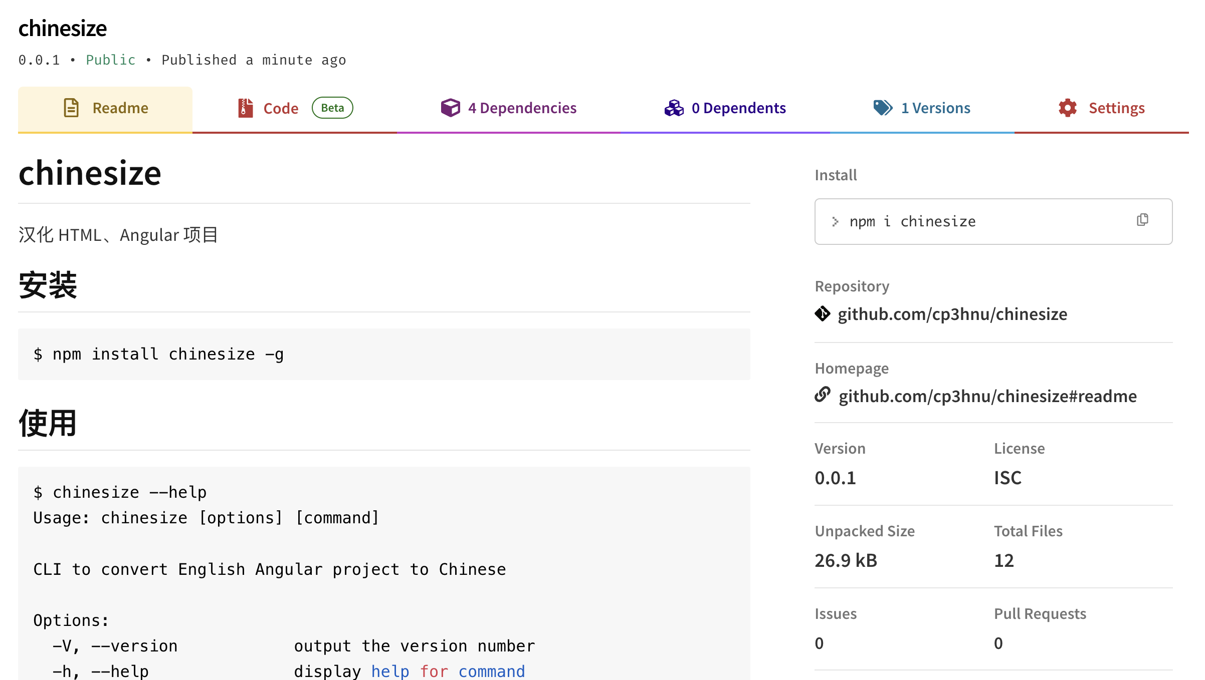Copy the npm install command

[1143, 220]
